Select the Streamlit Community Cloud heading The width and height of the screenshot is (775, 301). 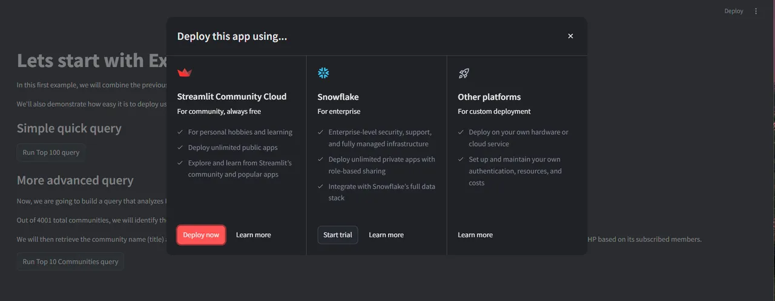[232, 97]
